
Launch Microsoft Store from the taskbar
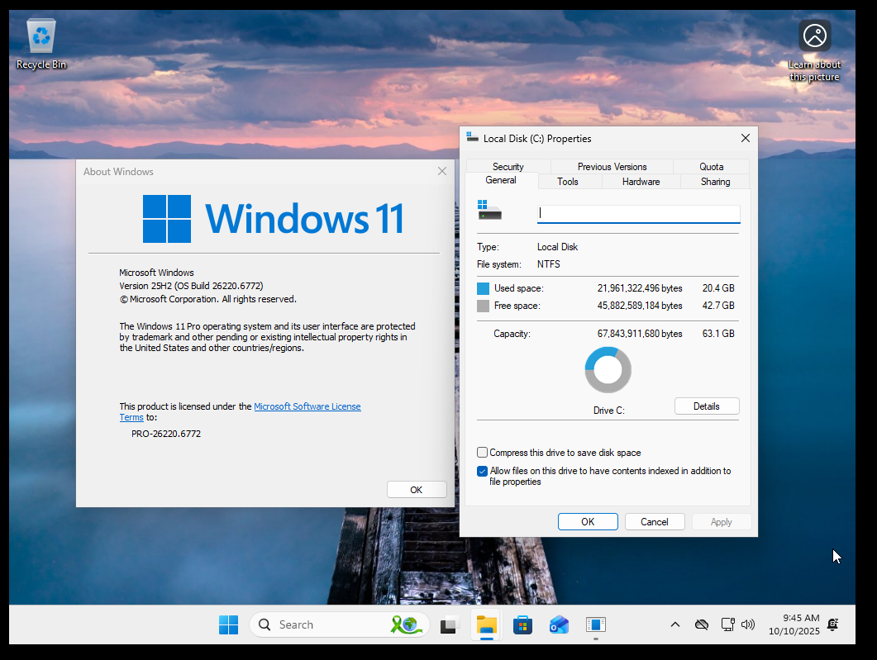point(522,624)
